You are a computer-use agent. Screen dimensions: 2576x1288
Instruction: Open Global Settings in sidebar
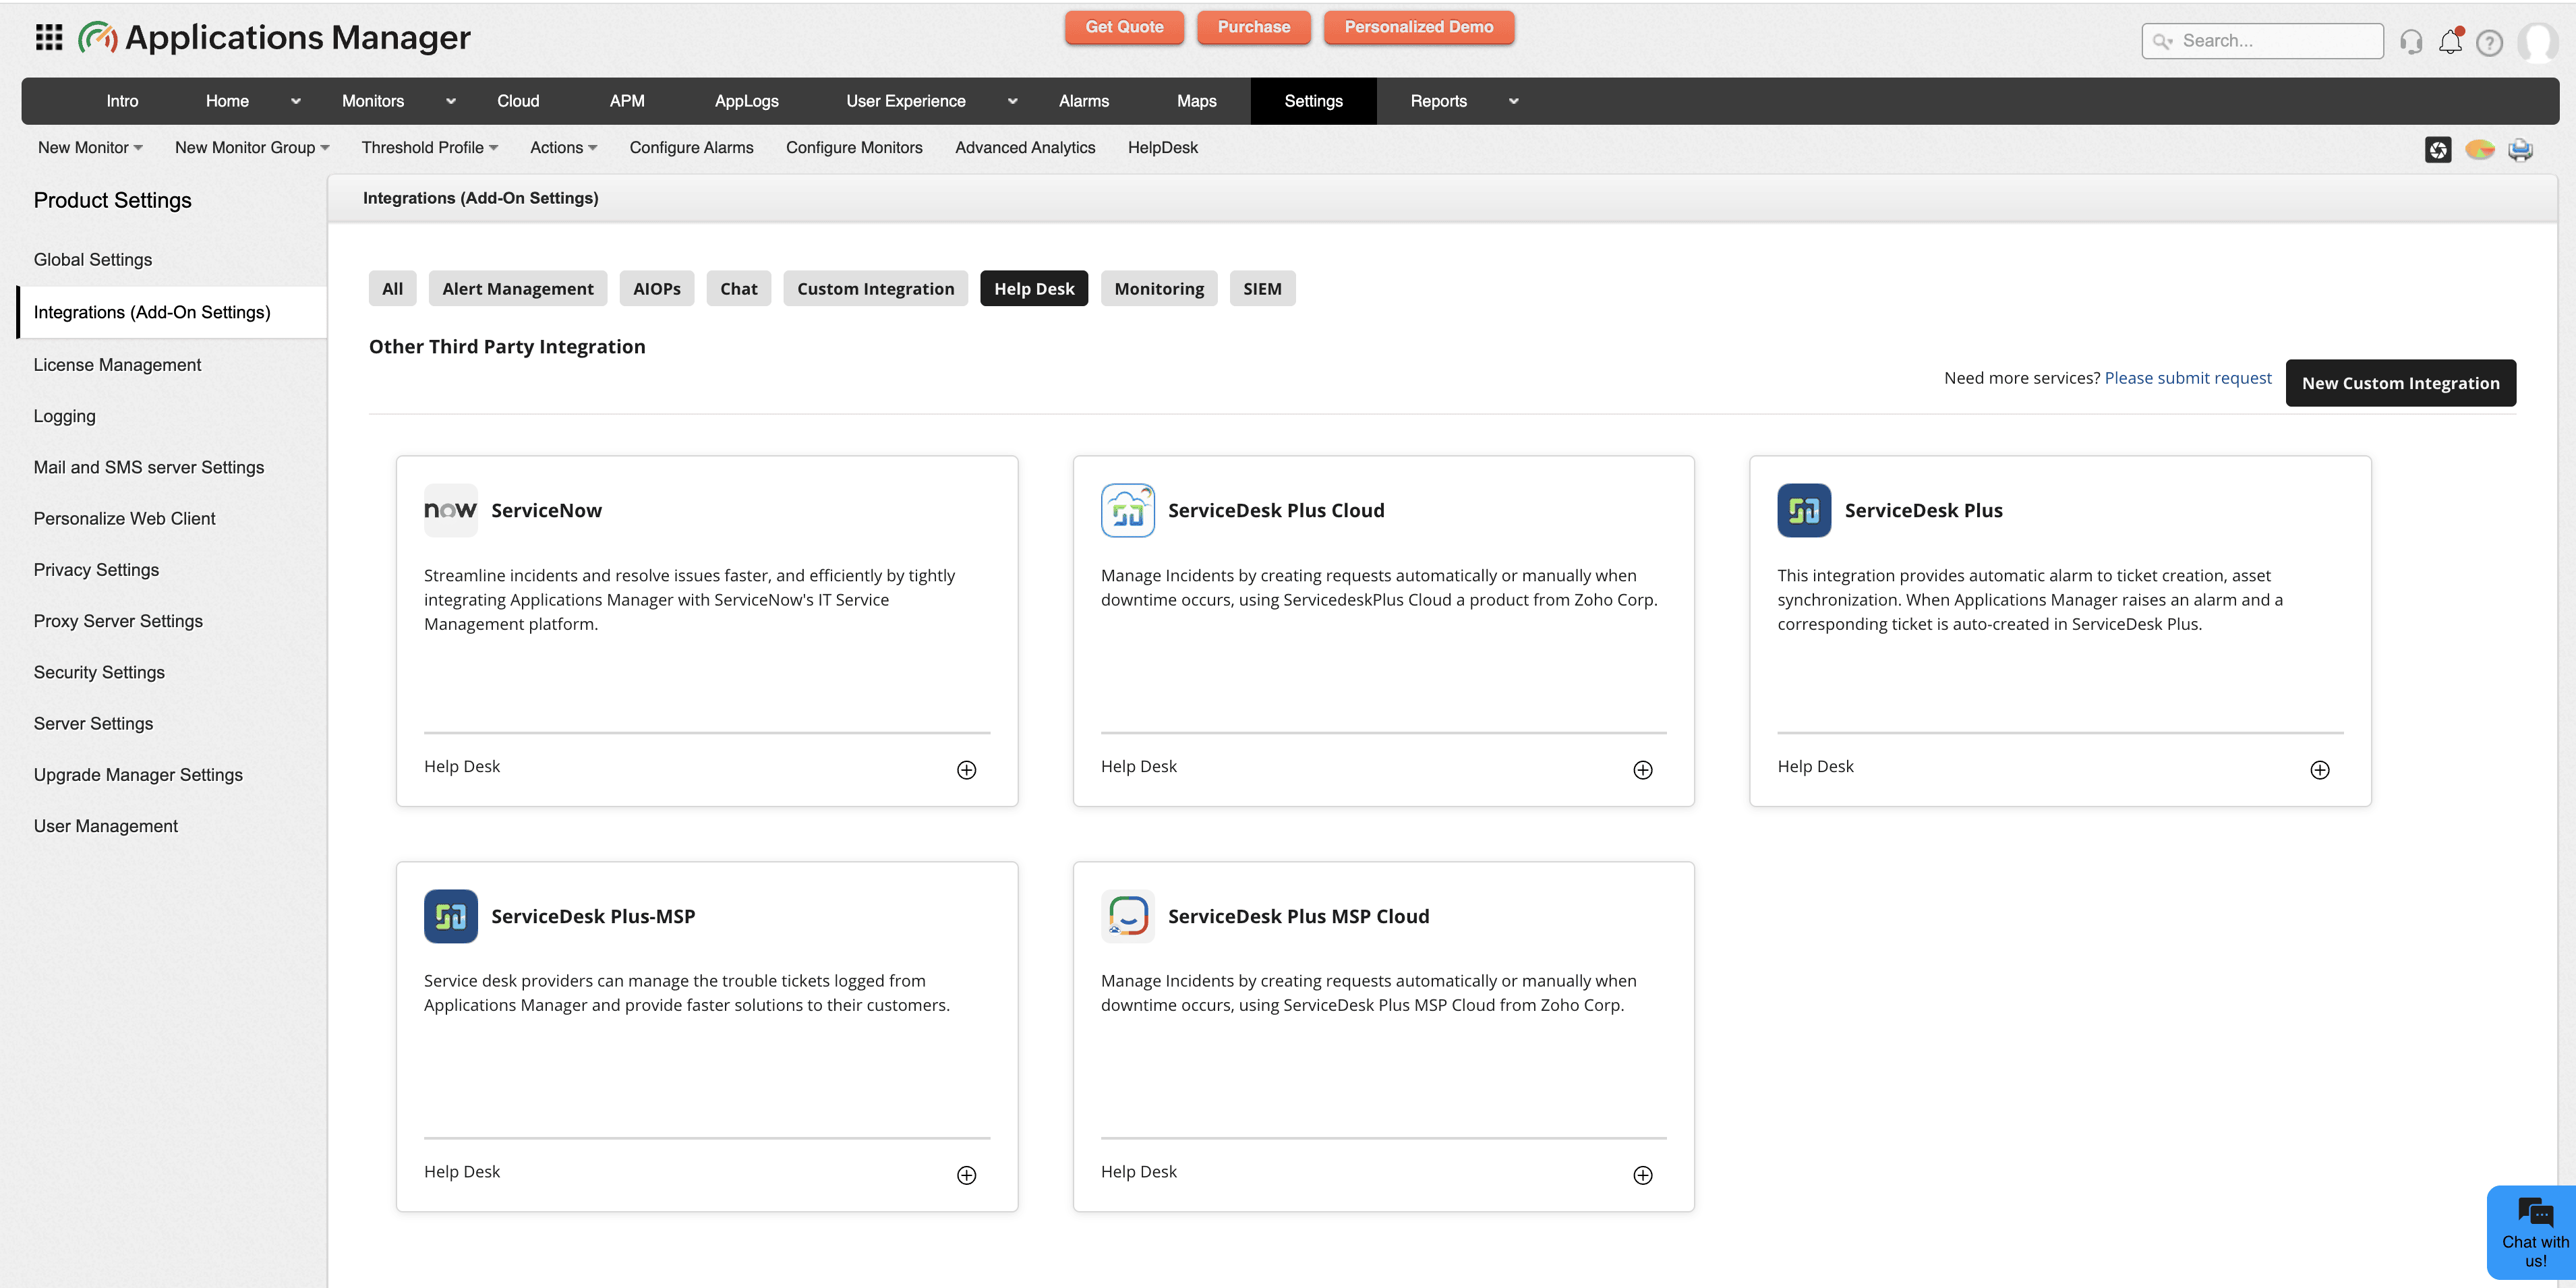[93, 260]
